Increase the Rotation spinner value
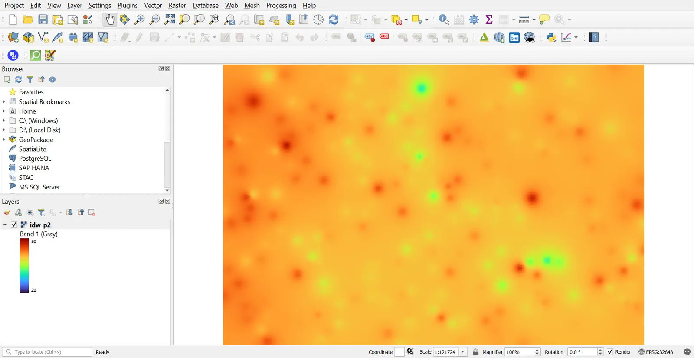The height and width of the screenshot is (358, 694). tap(600, 350)
